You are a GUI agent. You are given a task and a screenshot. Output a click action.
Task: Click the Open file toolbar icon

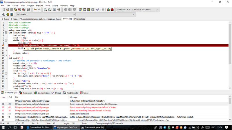pyautogui.click(x=8, y=10)
